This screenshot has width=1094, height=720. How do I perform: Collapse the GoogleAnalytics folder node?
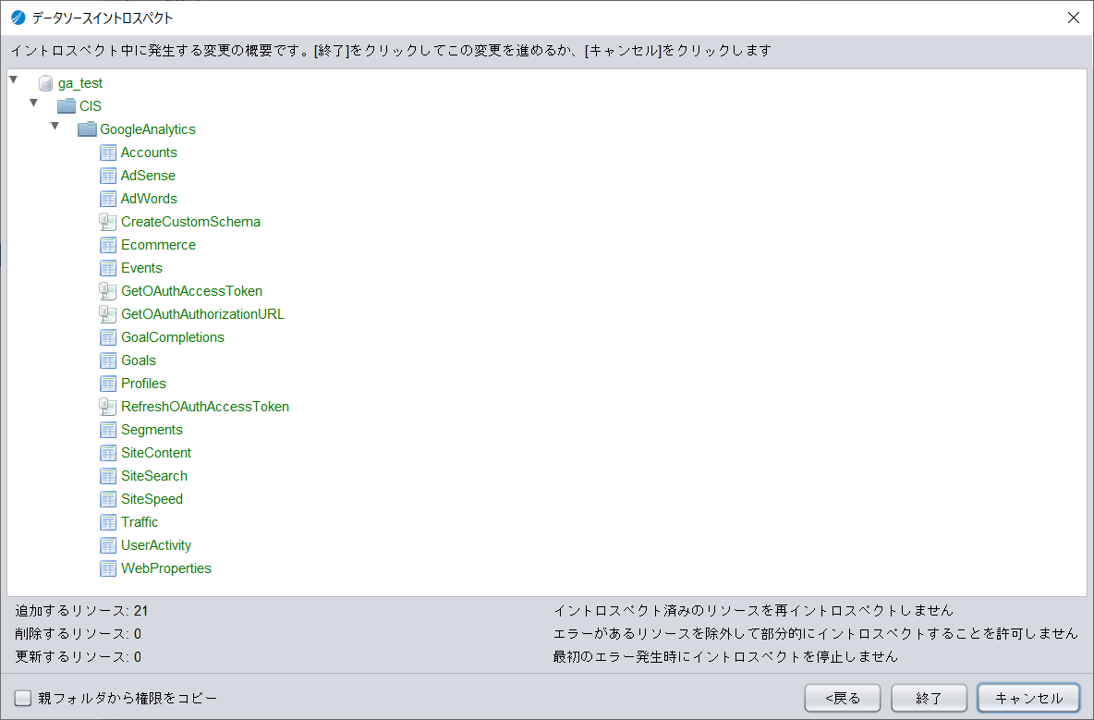tap(55, 126)
